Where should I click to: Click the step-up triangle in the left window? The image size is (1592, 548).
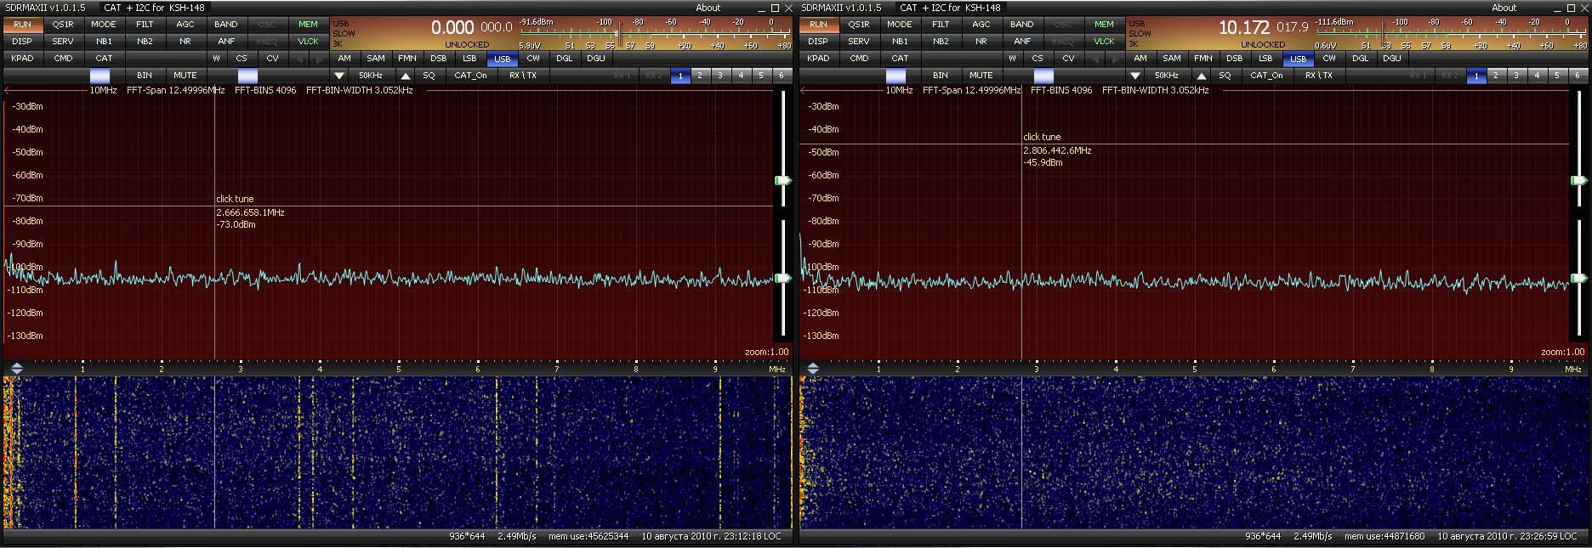406,76
